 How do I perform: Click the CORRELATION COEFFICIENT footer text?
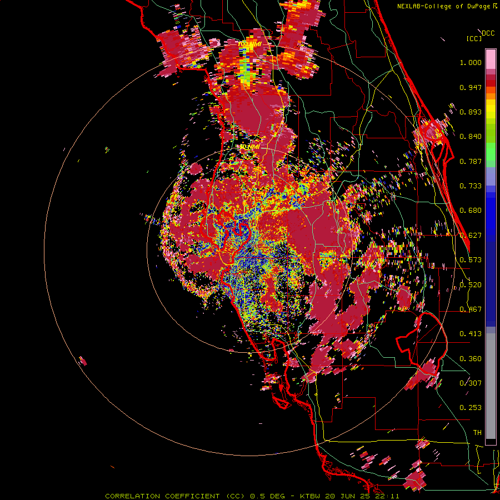pyautogui.click(x=162, y=496)
